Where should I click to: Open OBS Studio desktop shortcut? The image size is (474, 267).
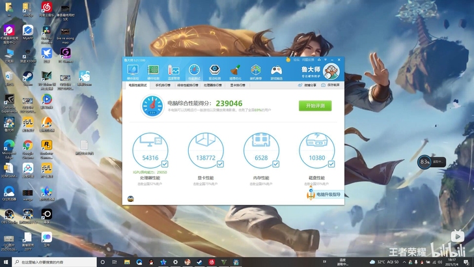point(8,216)
